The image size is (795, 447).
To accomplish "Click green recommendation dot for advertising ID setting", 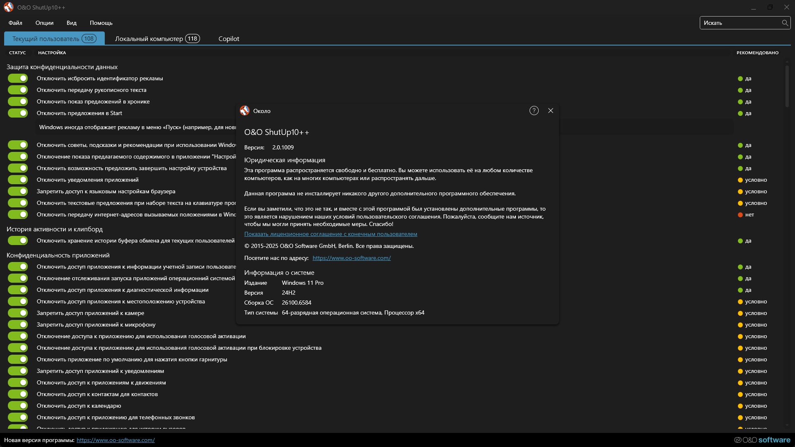I will (740, 79).
